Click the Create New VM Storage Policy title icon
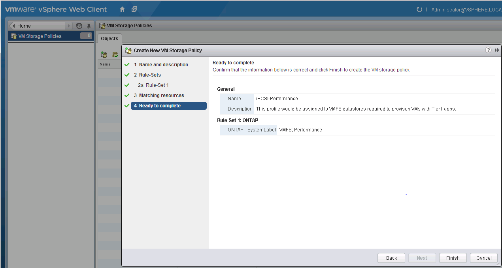 pos(128,50)
